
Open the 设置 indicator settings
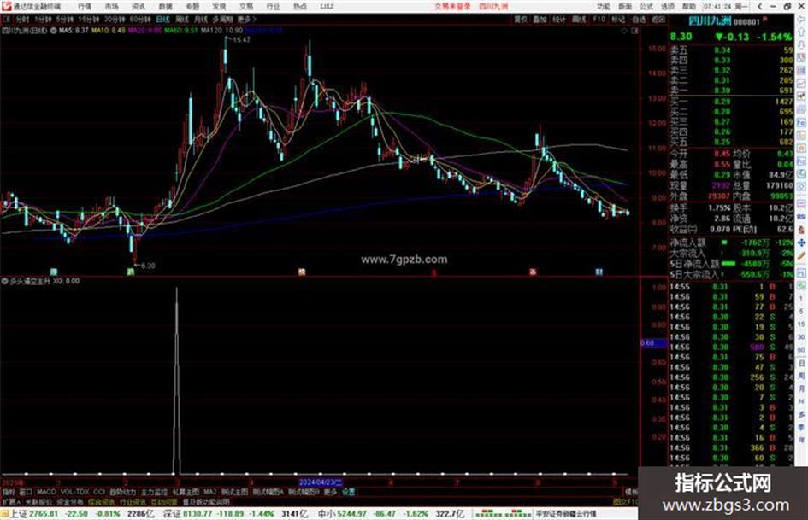click(348, 492)
